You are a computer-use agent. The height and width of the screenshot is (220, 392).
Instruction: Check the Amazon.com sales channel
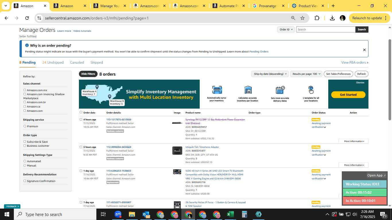coord(25,111)
